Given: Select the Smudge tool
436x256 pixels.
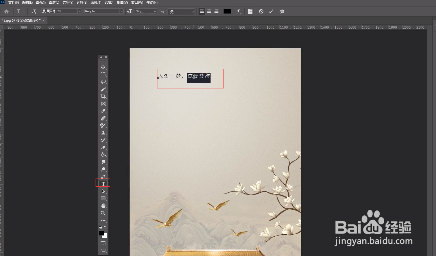Looking at the screenshot, I should (x=103, y=162).
